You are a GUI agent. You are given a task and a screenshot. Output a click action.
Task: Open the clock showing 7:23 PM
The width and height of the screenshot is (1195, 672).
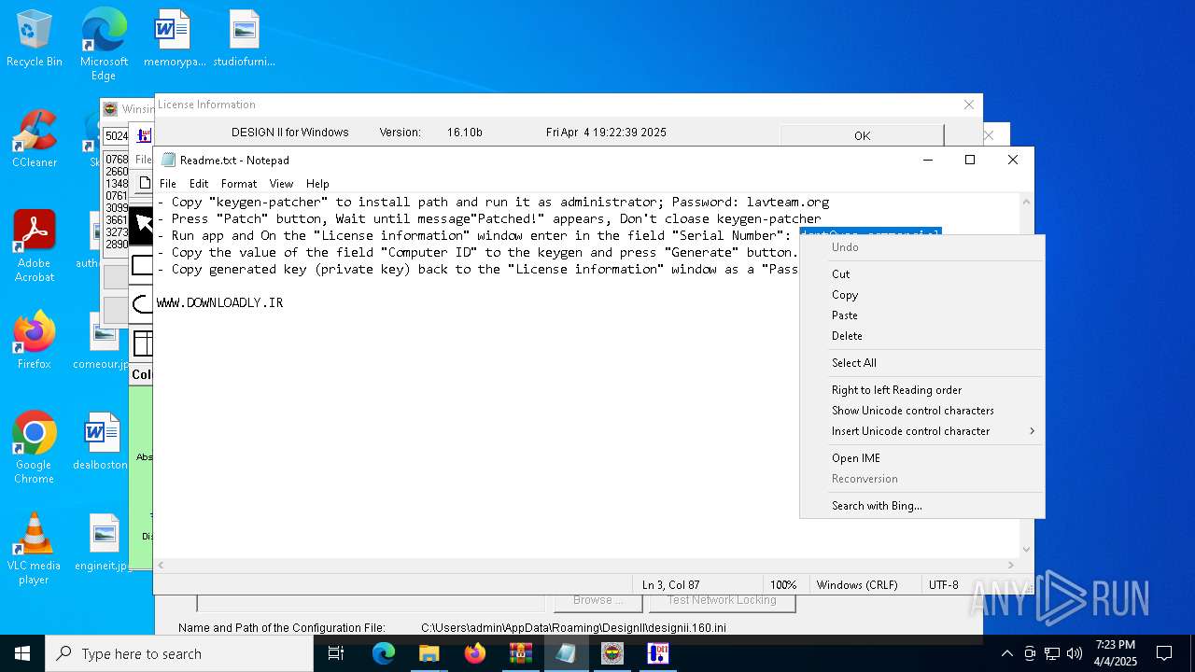point(1116,653)
